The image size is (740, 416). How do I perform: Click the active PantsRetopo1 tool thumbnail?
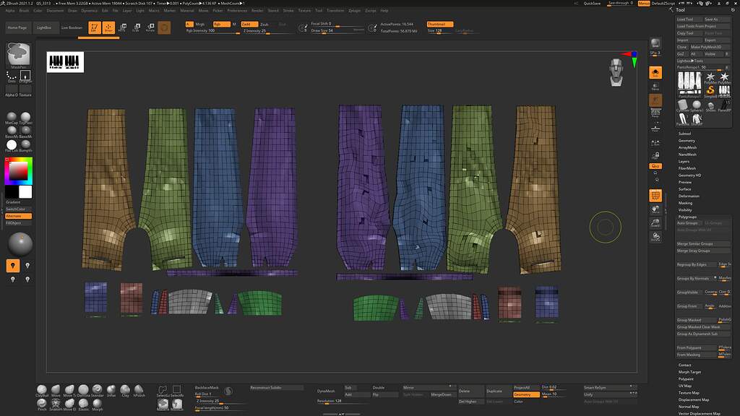tap(687, 82)
